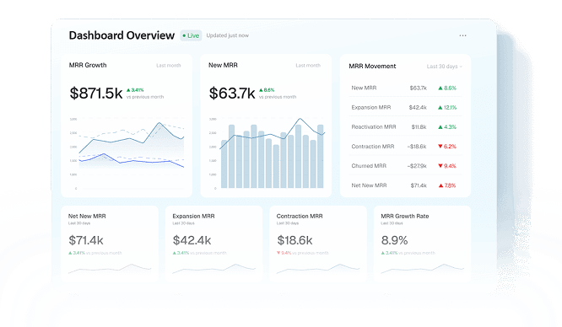Click the Last month label on MRR Growth
The width and height of the screenshot is (562, 327).
(x=169, y=66)
